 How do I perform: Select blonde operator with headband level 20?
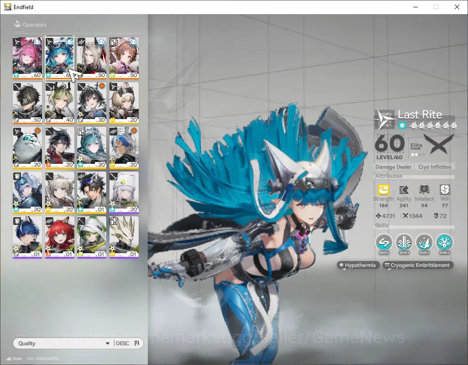pyautogui.click(x=124, y=103)
